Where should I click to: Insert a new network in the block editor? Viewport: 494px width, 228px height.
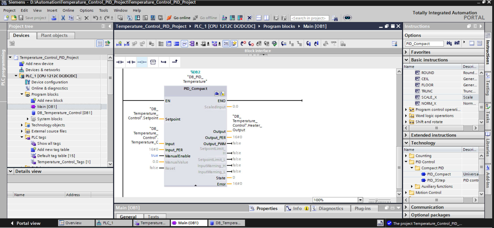pyautogui.click(x=119, y=44)
